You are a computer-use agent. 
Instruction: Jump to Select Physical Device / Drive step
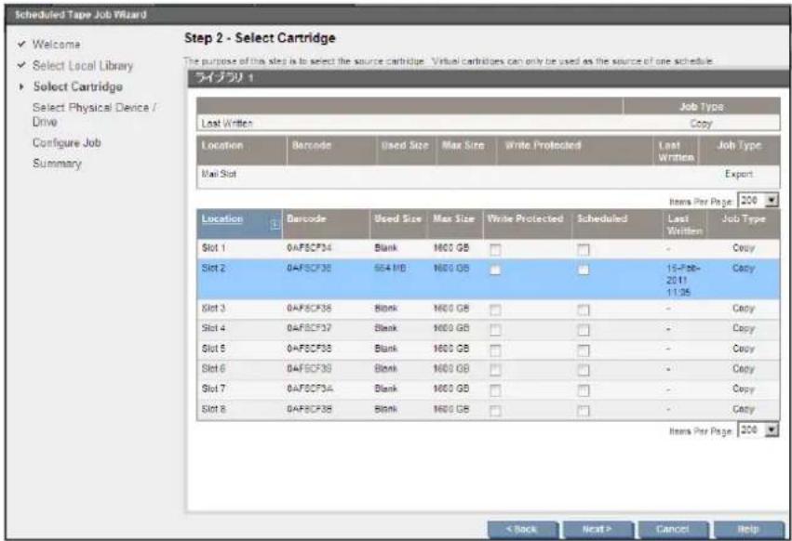click(x=94, y=114)
